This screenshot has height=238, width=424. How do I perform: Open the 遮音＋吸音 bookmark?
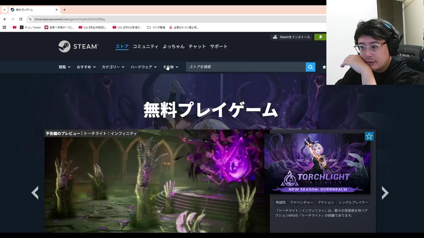click(59, 27)
